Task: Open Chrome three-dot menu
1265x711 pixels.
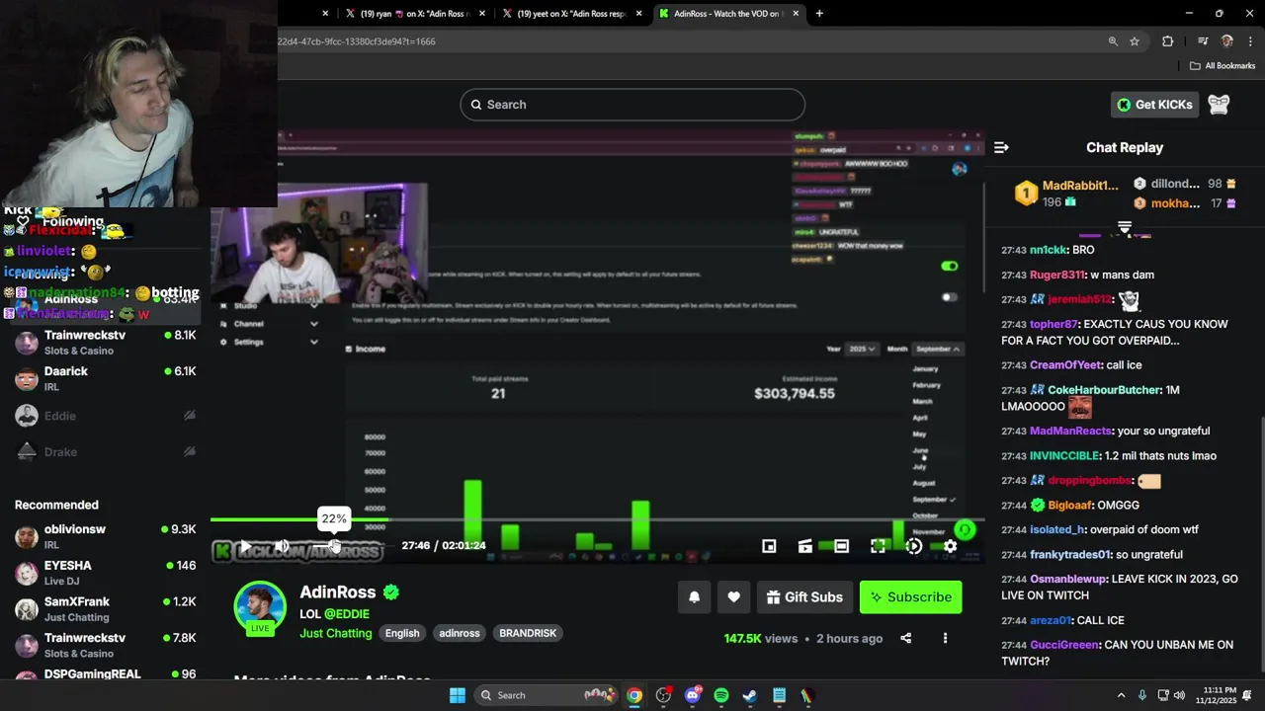Action: coord(1251,41)
